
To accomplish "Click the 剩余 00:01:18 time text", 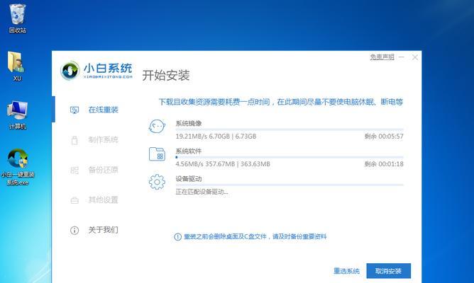I will point(384,164).
